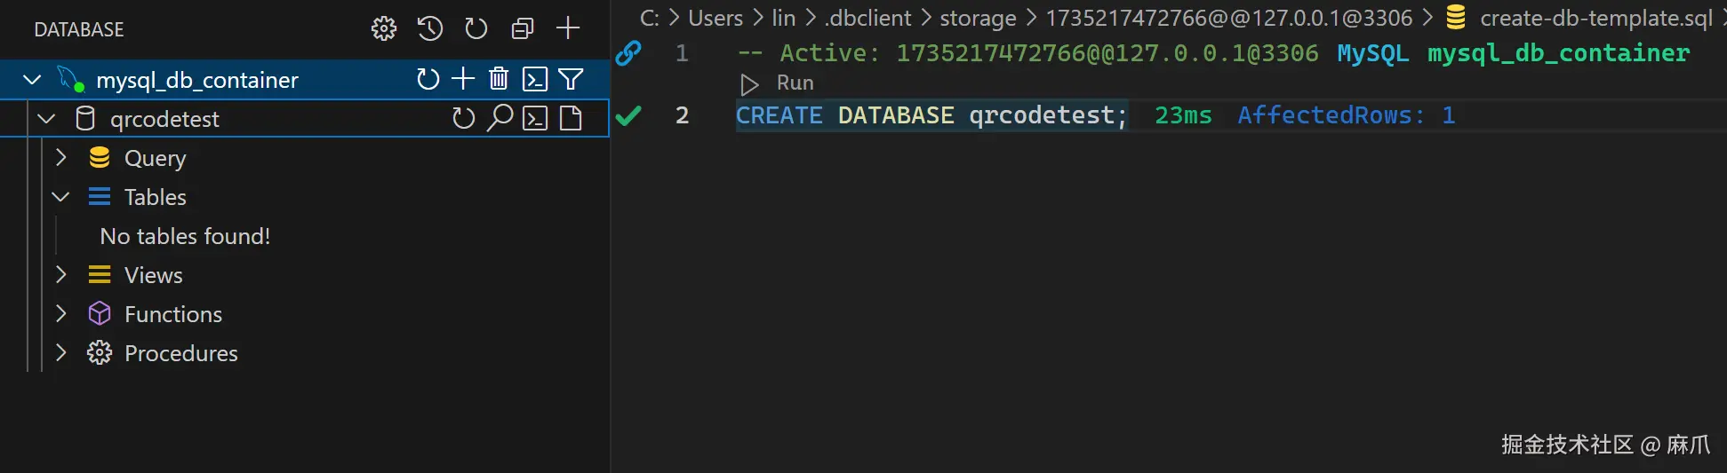Screen dimensions: 1727x473
Task: Collapse the Tables node
Action: (60, 197)
